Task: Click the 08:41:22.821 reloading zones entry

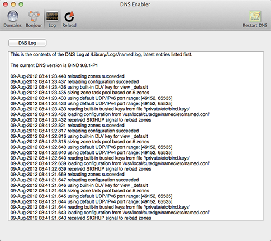Action: (x=68, y=125)
